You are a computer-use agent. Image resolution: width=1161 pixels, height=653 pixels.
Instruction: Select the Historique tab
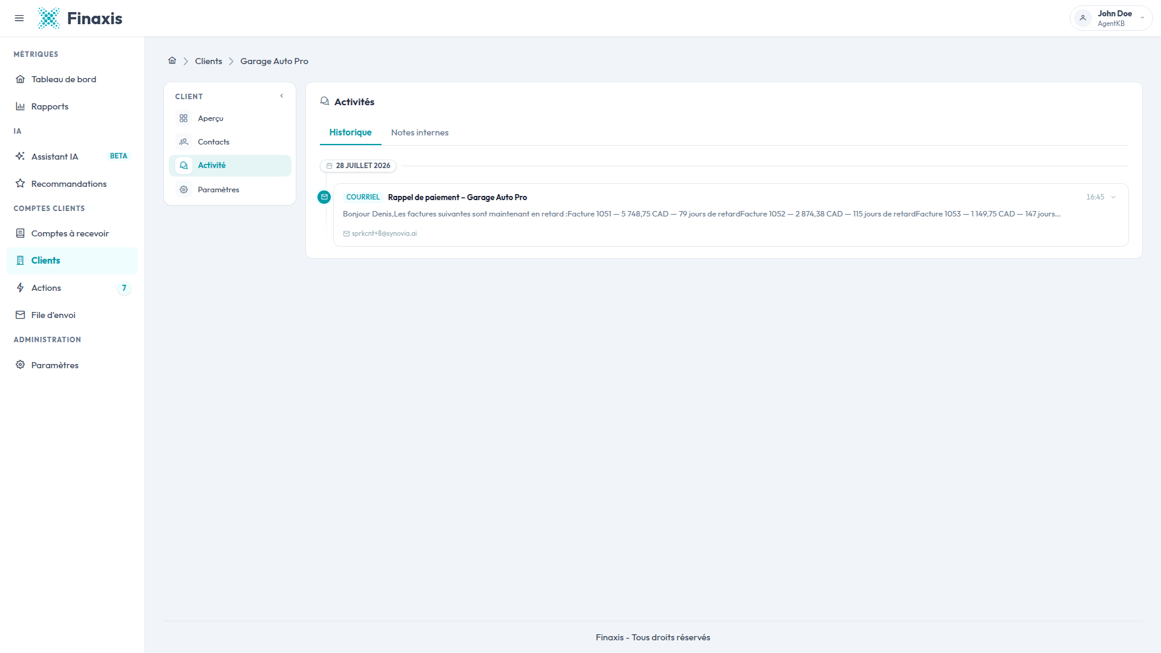tap(351, 132)
